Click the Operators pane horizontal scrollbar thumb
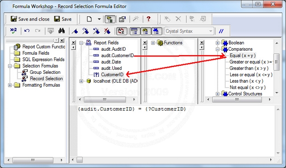 (237, 100)
